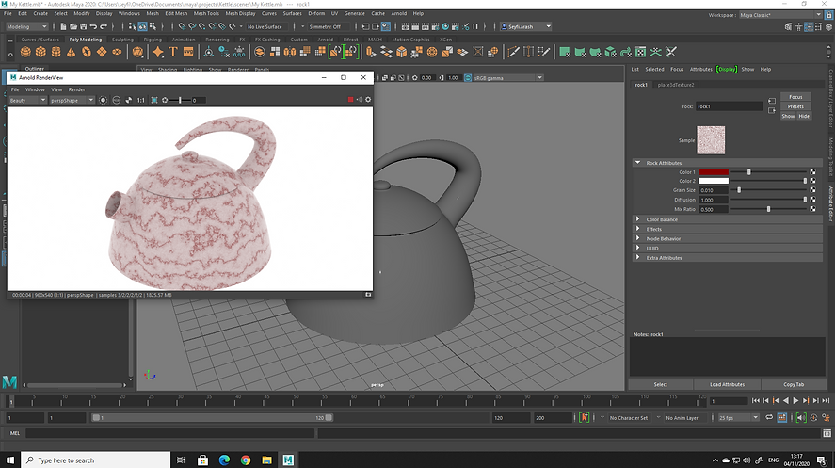
Task: Create a polygon disc from the shelf
Action: [117, 52]
